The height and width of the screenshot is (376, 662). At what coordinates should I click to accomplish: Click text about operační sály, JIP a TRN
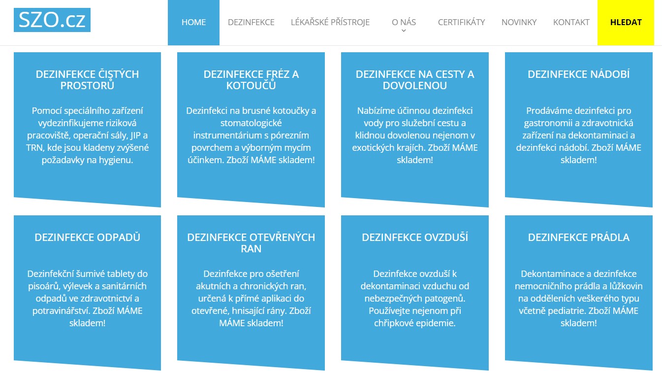(x=87, y=135)
